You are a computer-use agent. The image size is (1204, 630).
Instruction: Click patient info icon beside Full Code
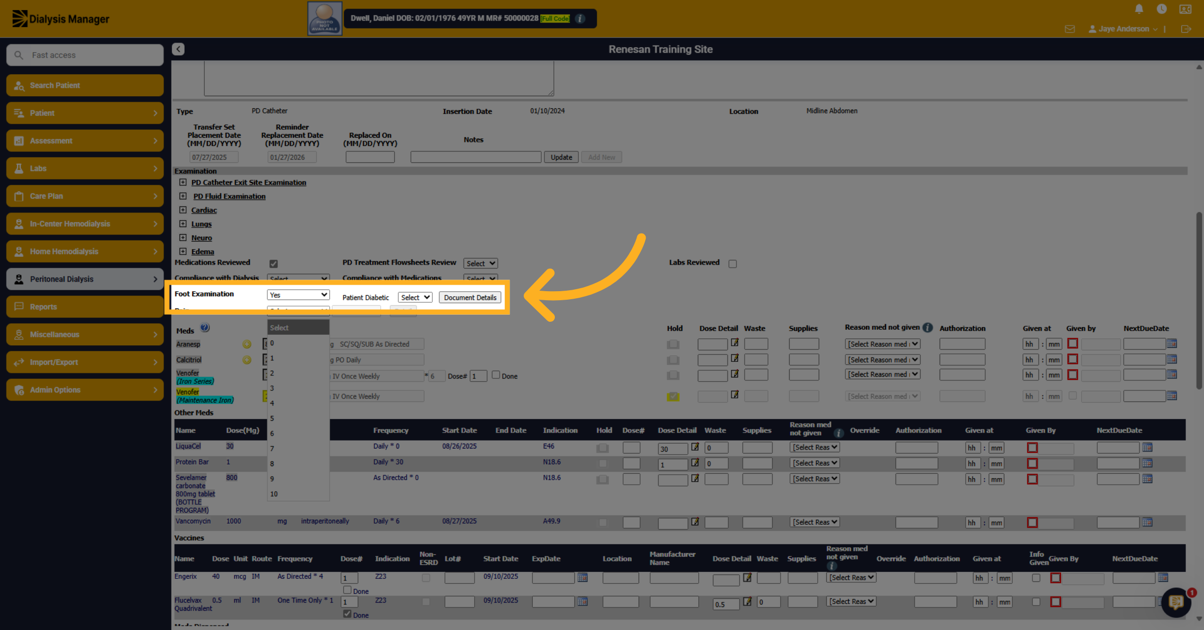[580, 19]
